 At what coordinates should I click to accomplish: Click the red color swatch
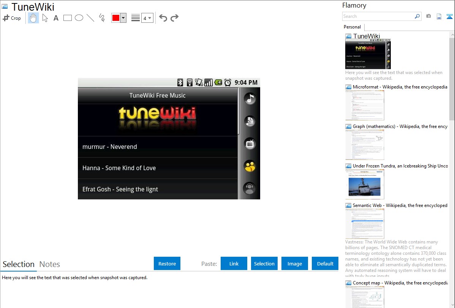coord(116,18)
